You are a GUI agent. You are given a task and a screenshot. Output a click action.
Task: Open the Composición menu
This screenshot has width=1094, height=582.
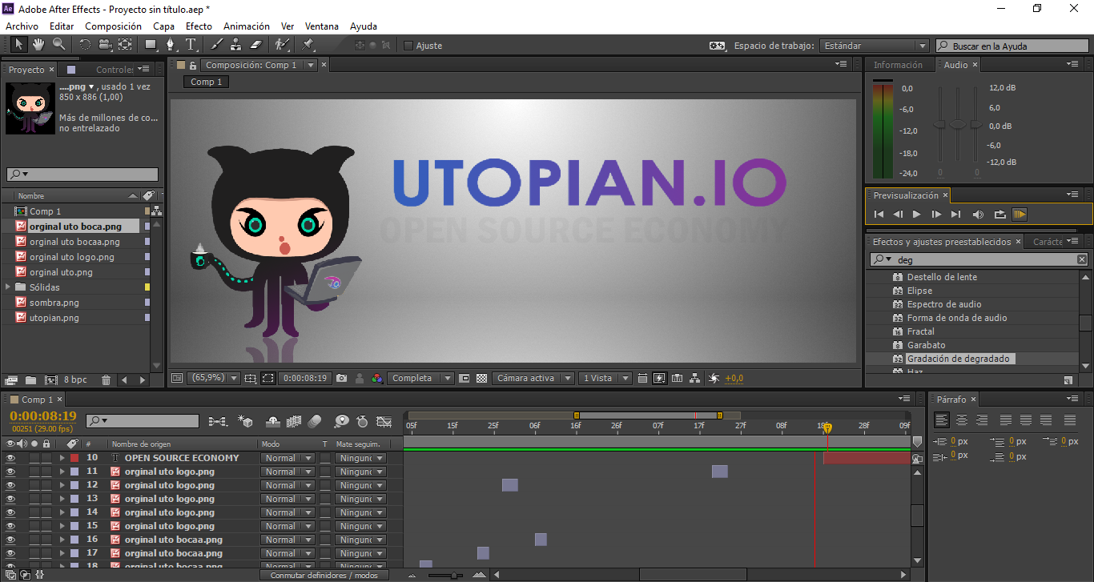tap(113, 26)
